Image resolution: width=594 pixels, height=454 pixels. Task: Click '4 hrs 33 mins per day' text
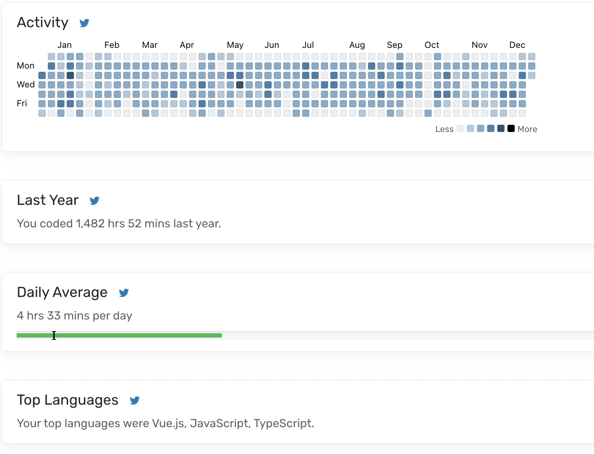pos(75,315)
